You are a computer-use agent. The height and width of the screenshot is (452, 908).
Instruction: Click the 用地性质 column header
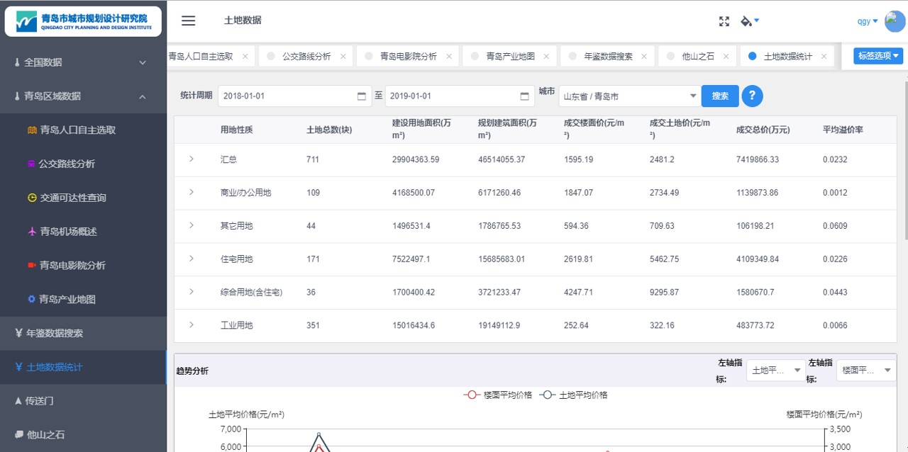pos(237,130)
